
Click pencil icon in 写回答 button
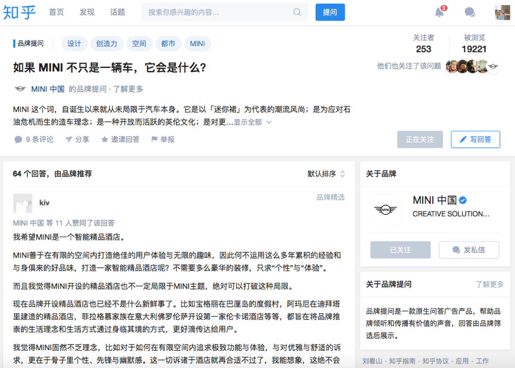point(463,139)
